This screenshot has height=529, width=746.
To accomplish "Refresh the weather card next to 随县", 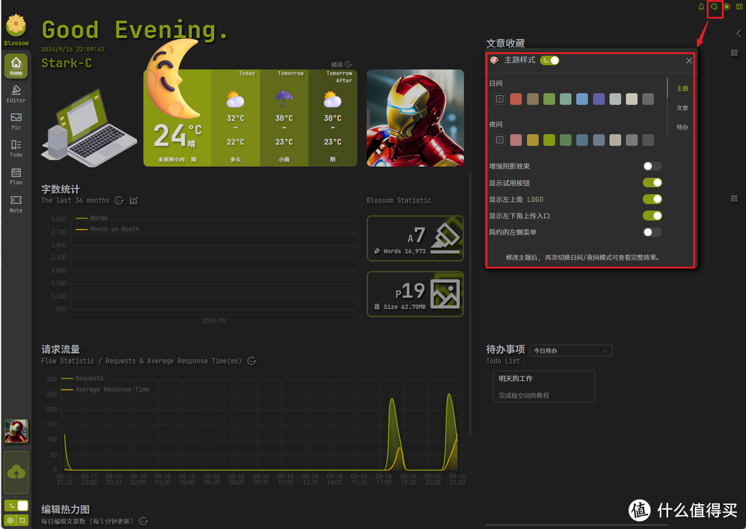I will pyautogui.click(x=348, y=64).
